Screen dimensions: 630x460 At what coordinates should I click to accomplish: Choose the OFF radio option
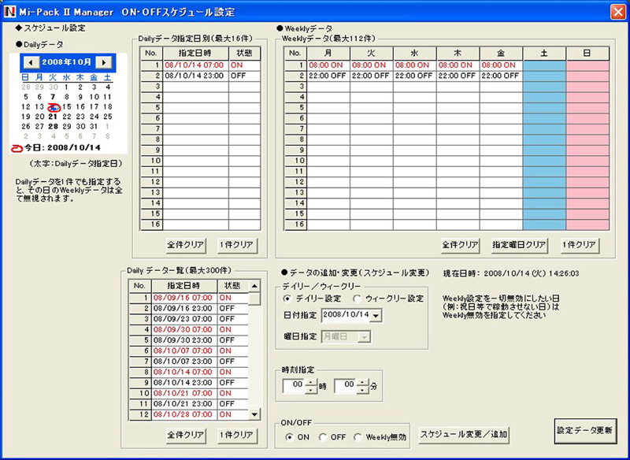(x=324, y=437)
